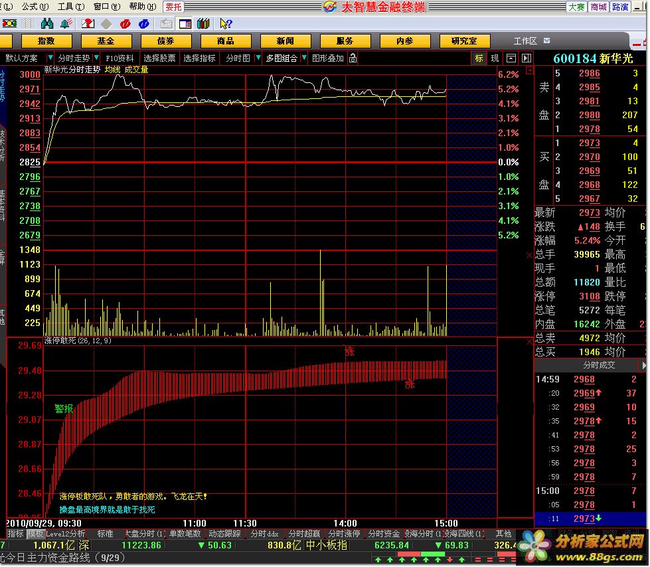Viewport: 650px width, 567px height.
Task: Click the up-arrow panel icon in the chart toolbar
Action: click(x=511, y=58)
